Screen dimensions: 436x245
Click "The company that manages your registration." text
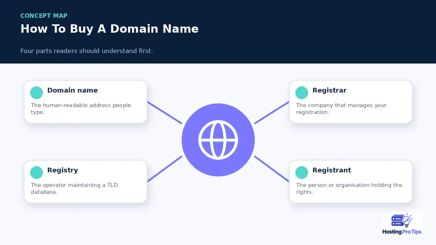pyautogui.click(x=341, y=109)
